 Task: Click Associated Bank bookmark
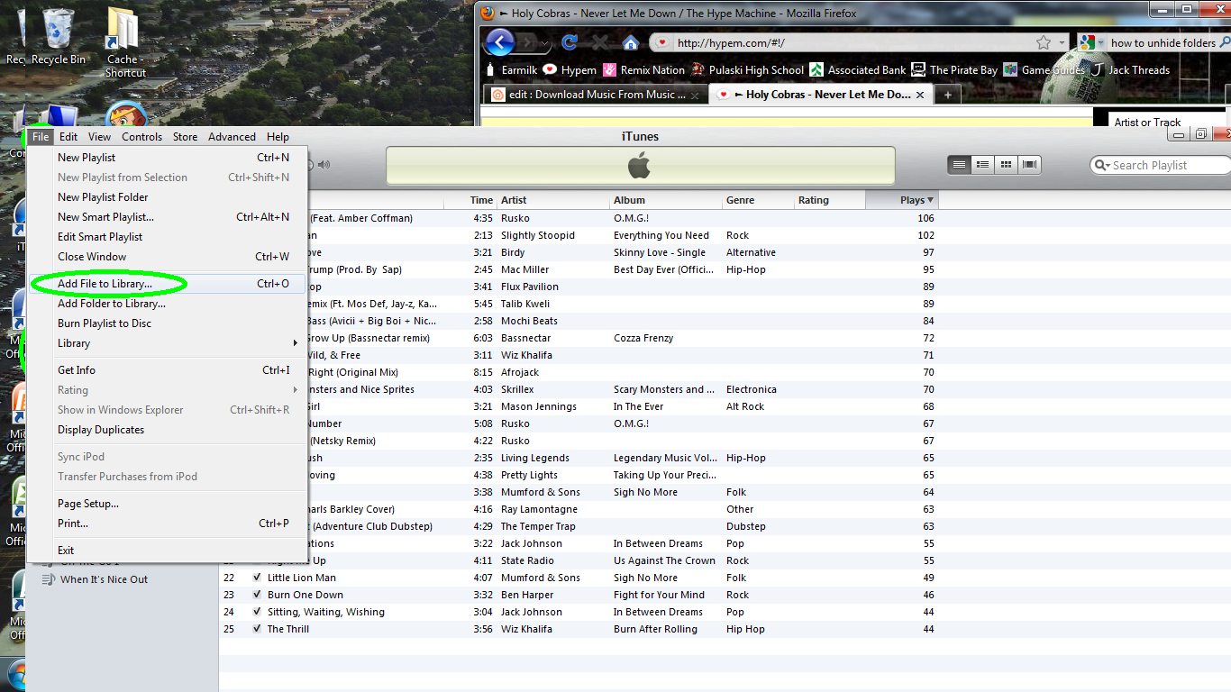click(858, 69)
